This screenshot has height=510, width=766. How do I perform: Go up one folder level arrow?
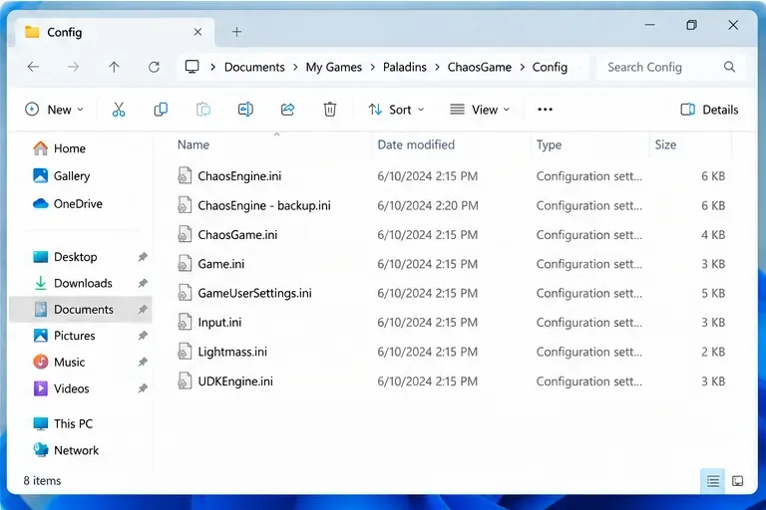point(114,67)
